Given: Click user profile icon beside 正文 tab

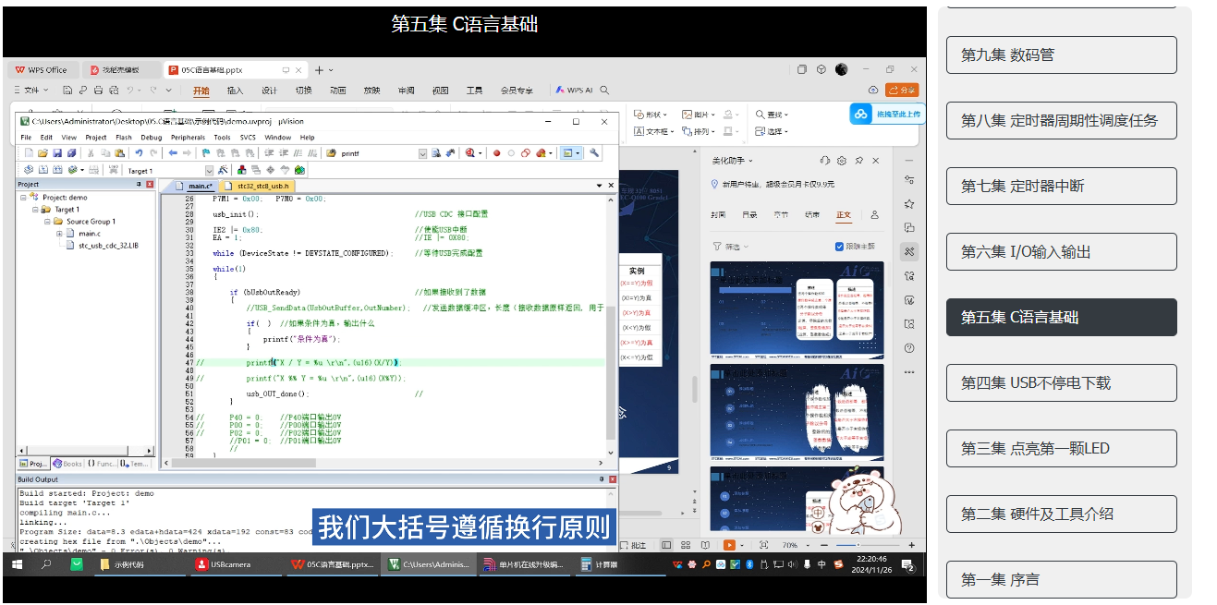Looking at the screenshot, I should pos(874,214).
